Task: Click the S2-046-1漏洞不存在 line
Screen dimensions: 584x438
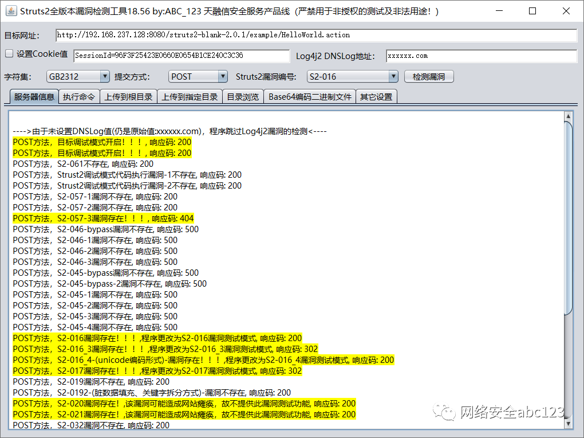Action: pyautogui.click(x=96, y=240)
